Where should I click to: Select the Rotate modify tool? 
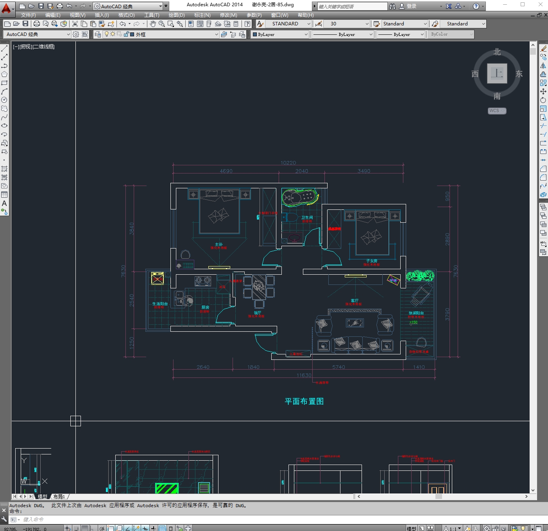click(543, 100)
